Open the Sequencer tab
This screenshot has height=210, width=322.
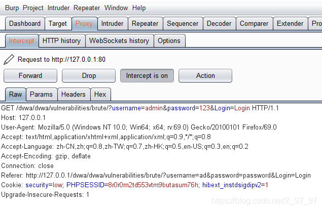point(183,24)
